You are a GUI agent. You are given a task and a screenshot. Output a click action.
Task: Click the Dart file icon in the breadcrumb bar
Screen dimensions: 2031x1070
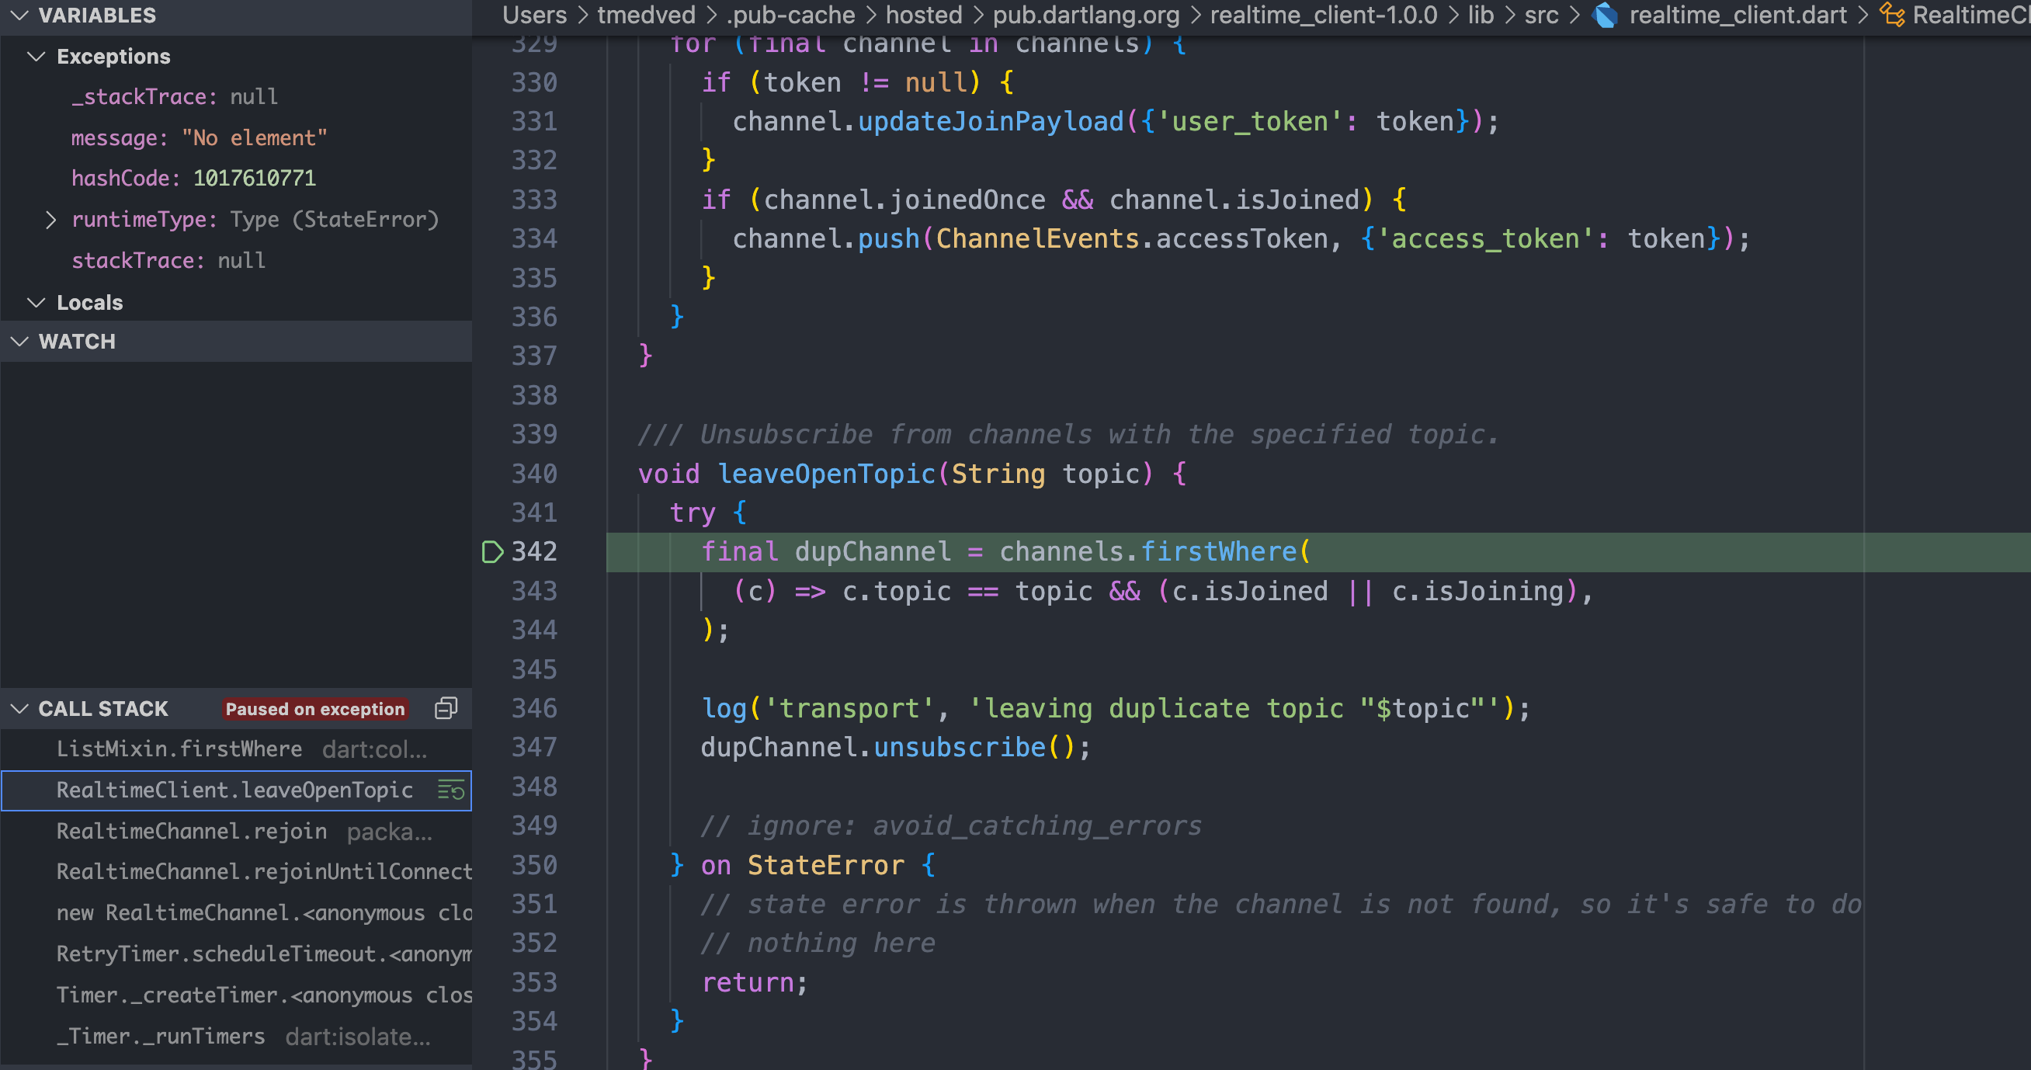click(x=1606, y=15)
